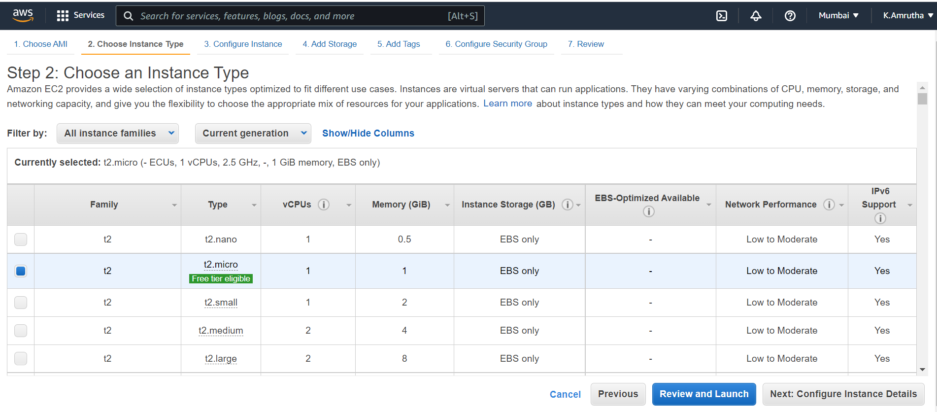Click the Show/Hide Columns link
Screen dimensions: 937x412
[x=368, y=134]
